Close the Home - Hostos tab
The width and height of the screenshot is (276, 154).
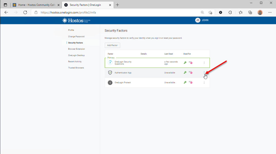tap(59, 5)
